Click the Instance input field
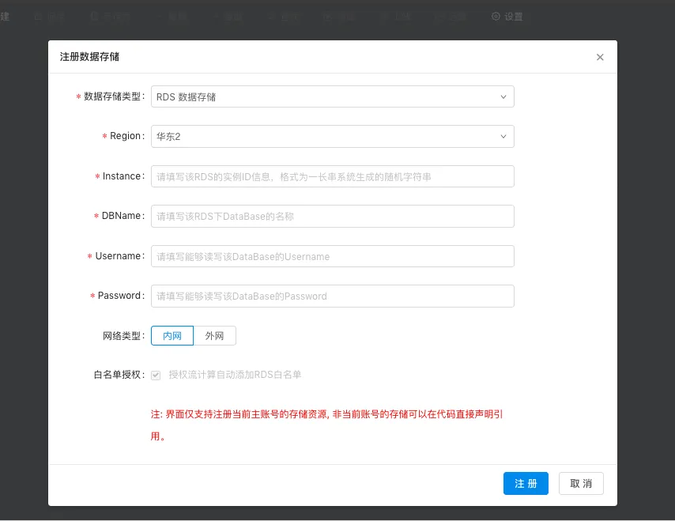This screenshot has height=521, width=675. pos(332,176)
